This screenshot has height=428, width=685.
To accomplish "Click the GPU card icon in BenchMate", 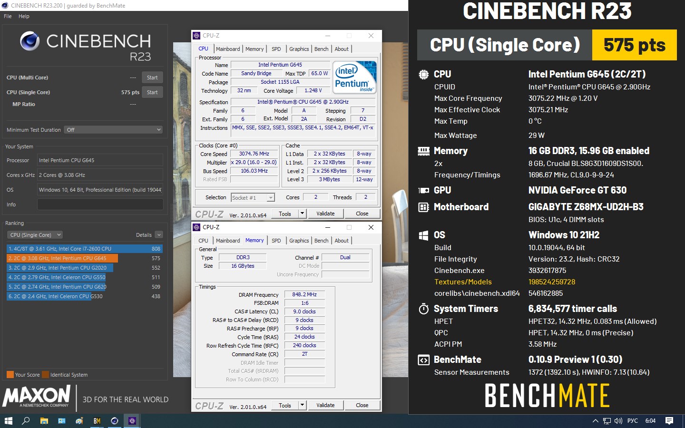I will (x=423, y=190).
